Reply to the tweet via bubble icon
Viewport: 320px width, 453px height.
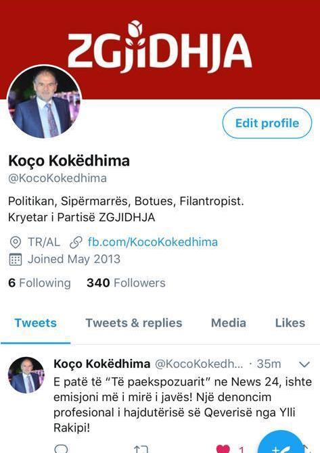point(62,449)
